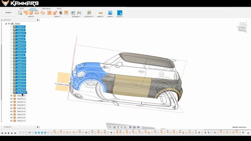The width and height of the screenshot is (251, 141).
Task: Open the MODIFY dropdown menu
Action: [57, 16]
